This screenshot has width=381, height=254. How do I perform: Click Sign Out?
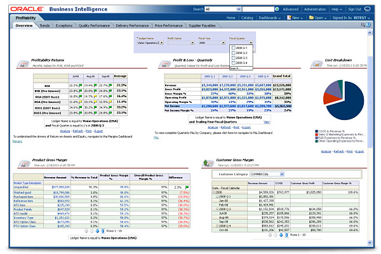point(354,10)
